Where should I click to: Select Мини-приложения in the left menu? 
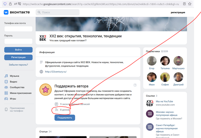coord(21,93)
